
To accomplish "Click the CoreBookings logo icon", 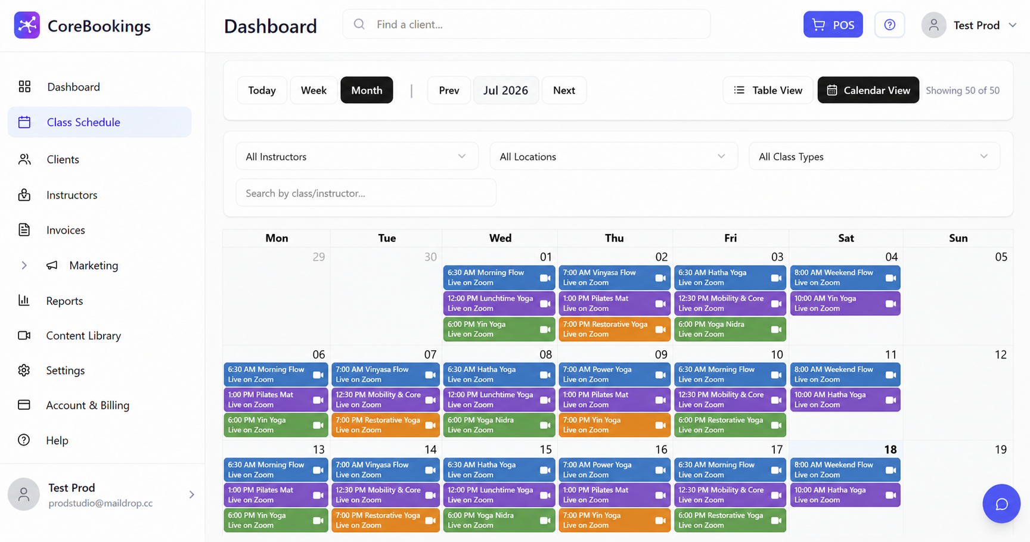I will coord(27,25).
